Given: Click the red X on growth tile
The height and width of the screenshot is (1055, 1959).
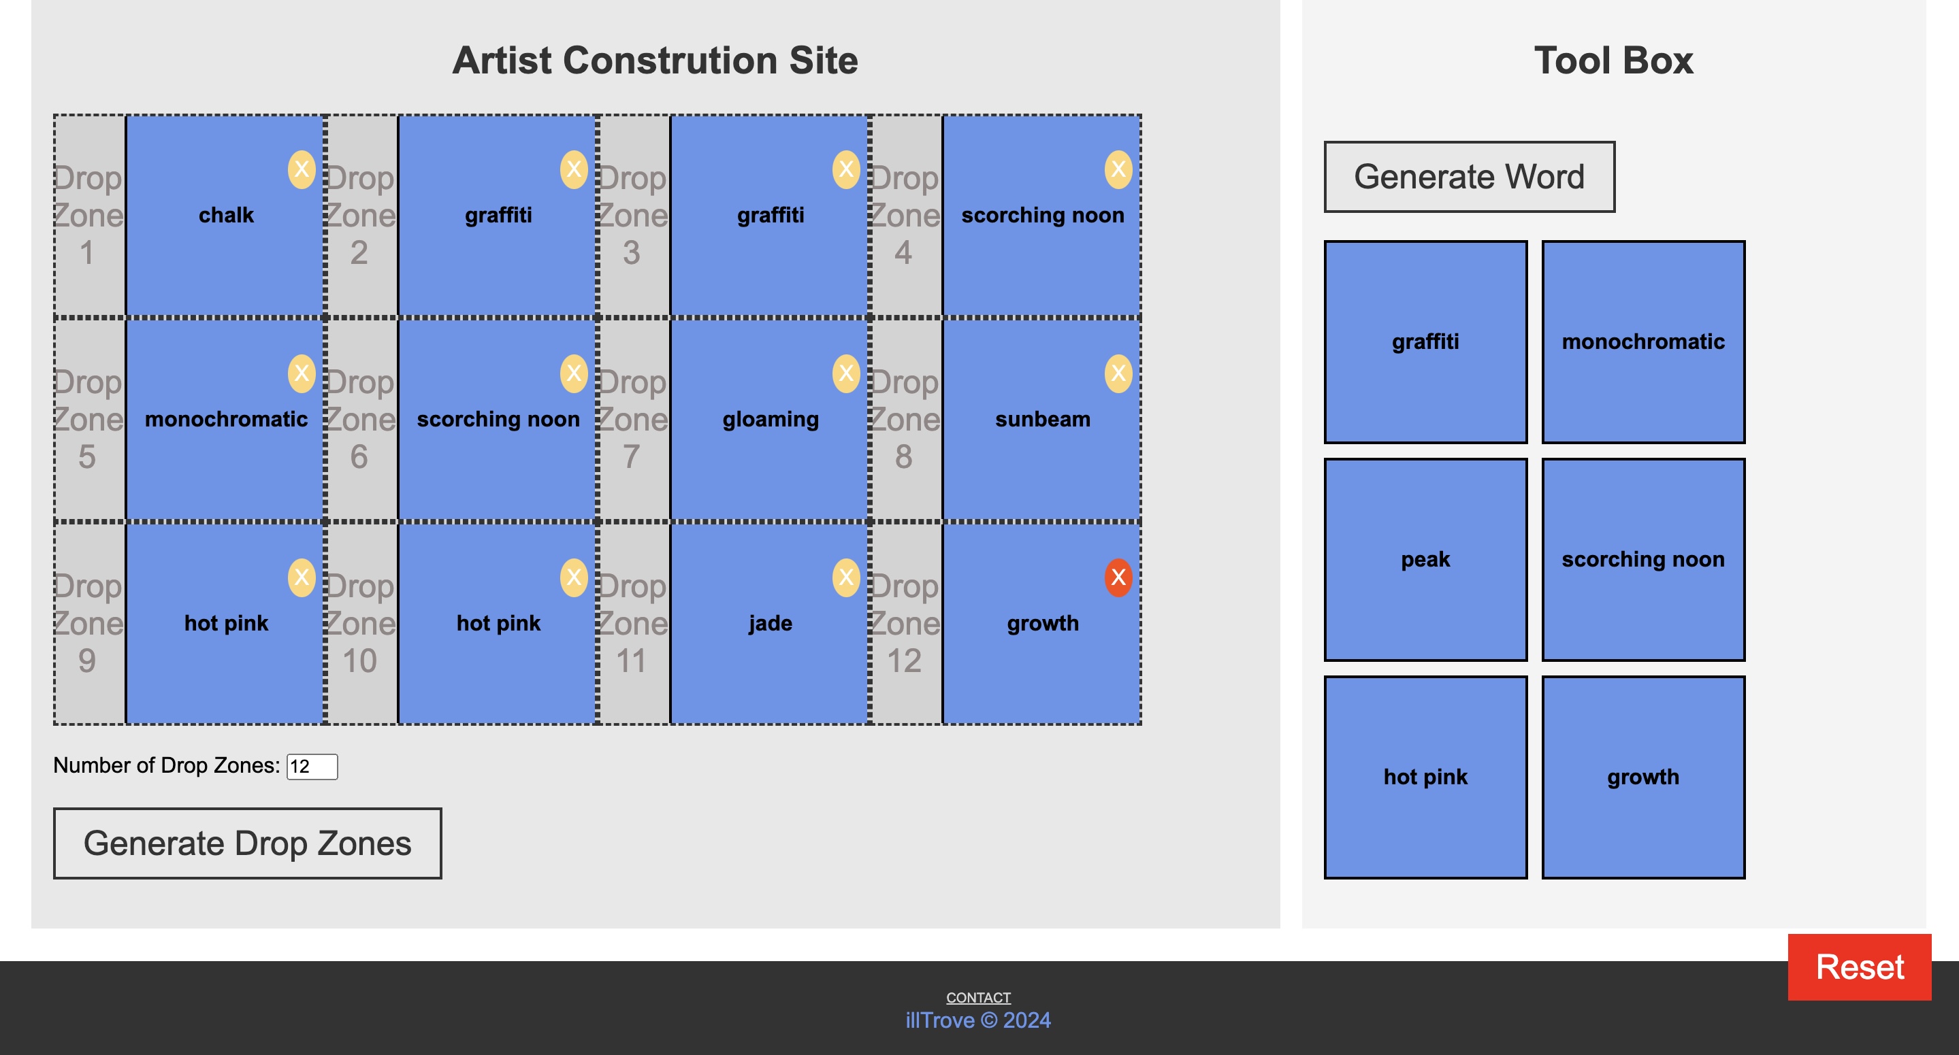Looking at the screenshot, I should pos(1118,577).
